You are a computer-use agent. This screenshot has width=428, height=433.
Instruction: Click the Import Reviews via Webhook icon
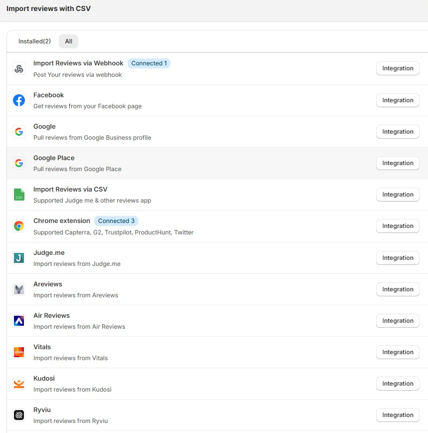pos(19,68)
